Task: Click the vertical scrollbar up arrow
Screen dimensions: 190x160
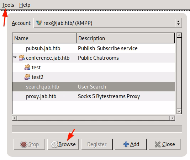Action: (x=179, y=35)
